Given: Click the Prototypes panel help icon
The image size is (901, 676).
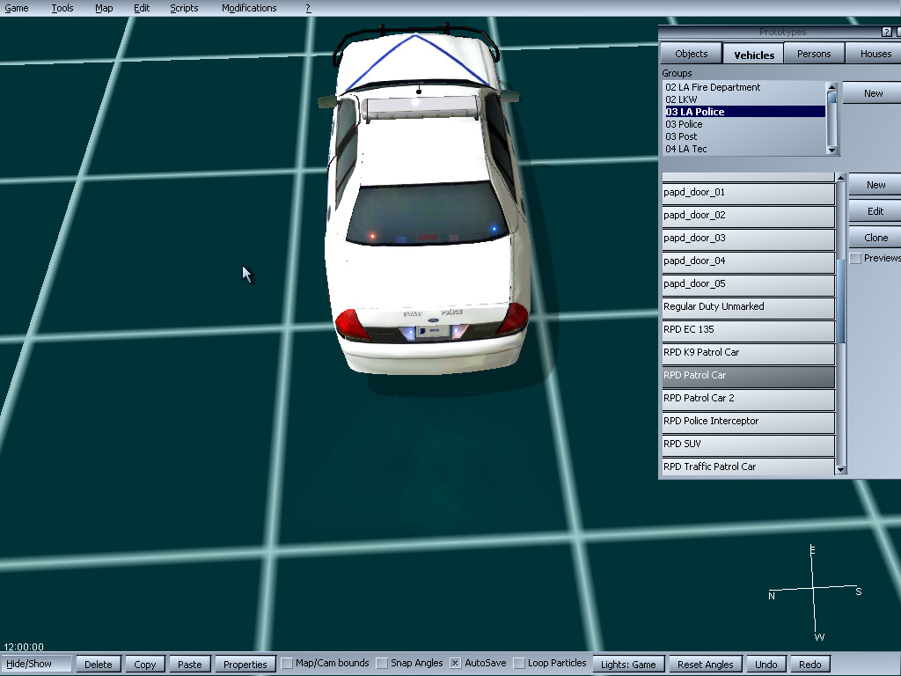Looking at the screenshot, I should (887, 33).
